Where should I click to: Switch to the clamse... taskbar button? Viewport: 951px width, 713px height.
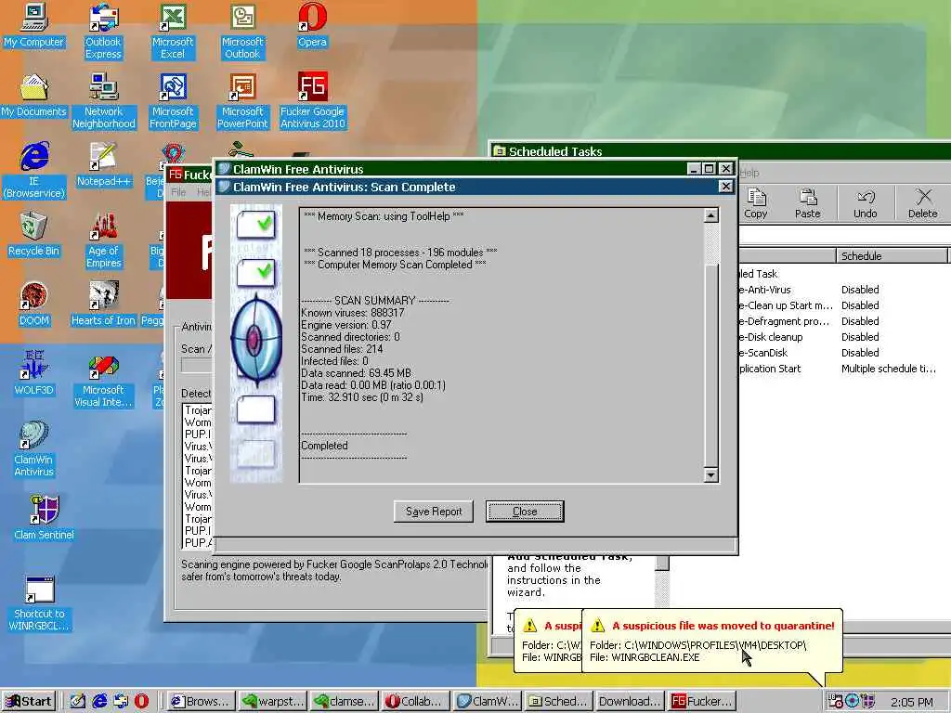pyautogui.click(x=344, y=701)
